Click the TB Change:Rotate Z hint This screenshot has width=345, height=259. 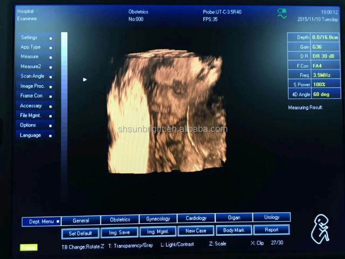coord(83,247)
